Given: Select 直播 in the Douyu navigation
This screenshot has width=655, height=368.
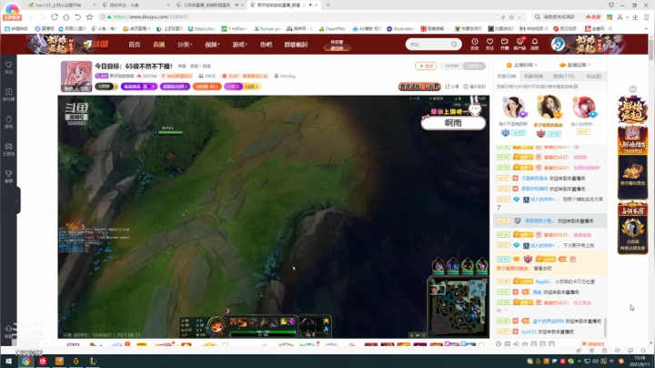Looking at the screenshot, I should point(158,45).
